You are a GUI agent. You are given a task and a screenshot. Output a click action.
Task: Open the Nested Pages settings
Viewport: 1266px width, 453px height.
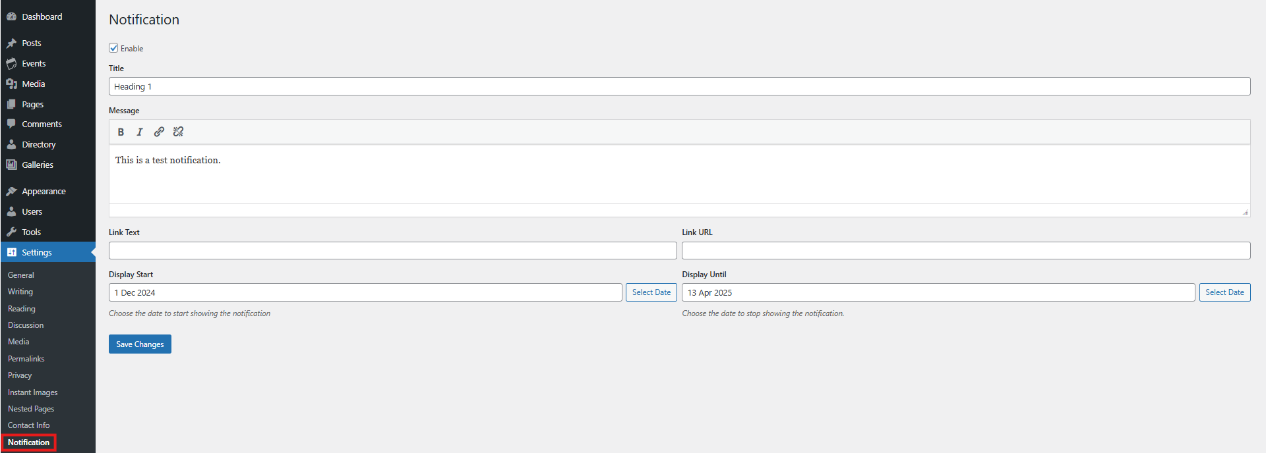pos(31,409)
